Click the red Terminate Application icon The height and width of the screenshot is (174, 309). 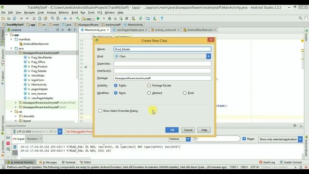pyautogui.click(x=8, y=144)
